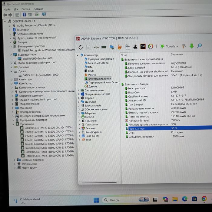Expand the Батареї node in Device Manager
The height and width of the screenshot is (212, 212).
[10, 42]
